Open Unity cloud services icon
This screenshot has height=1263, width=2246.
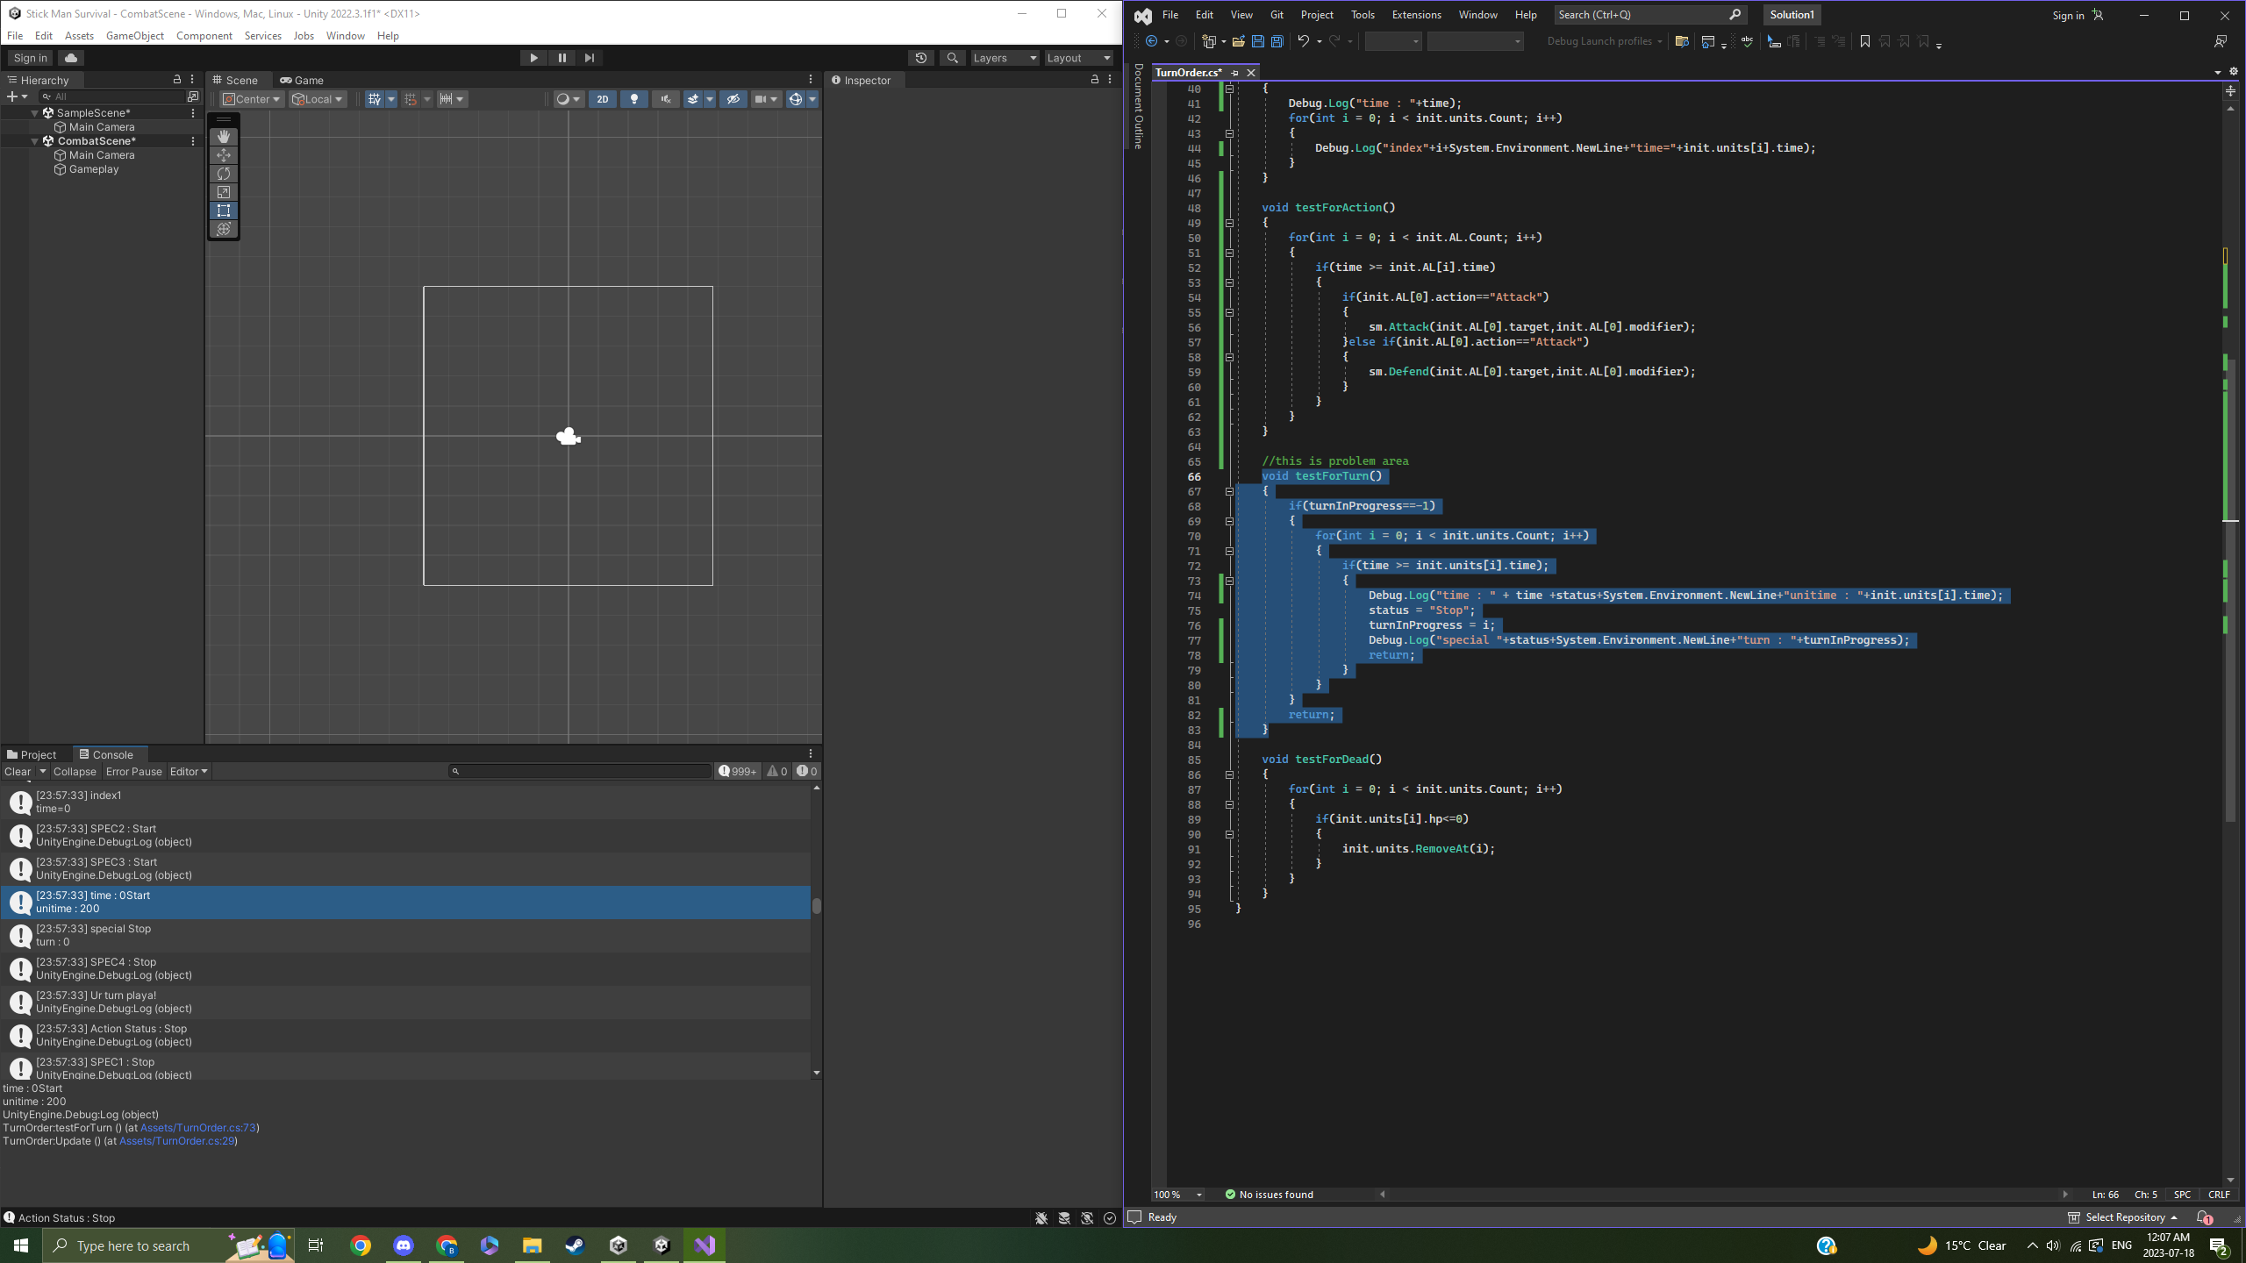coord(71,58)
